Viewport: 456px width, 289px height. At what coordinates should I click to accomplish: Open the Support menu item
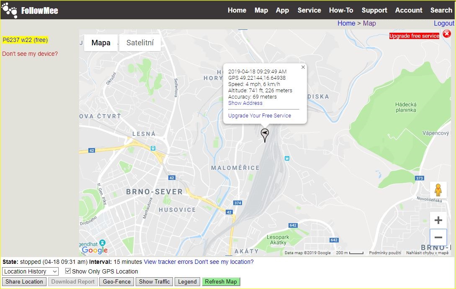(x=374, y=10)
